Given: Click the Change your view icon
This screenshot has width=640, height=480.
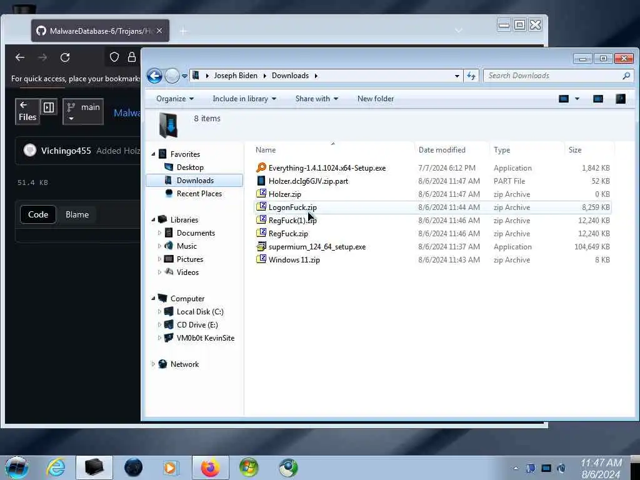Looking at the screenshot, I should click(564, 99).
